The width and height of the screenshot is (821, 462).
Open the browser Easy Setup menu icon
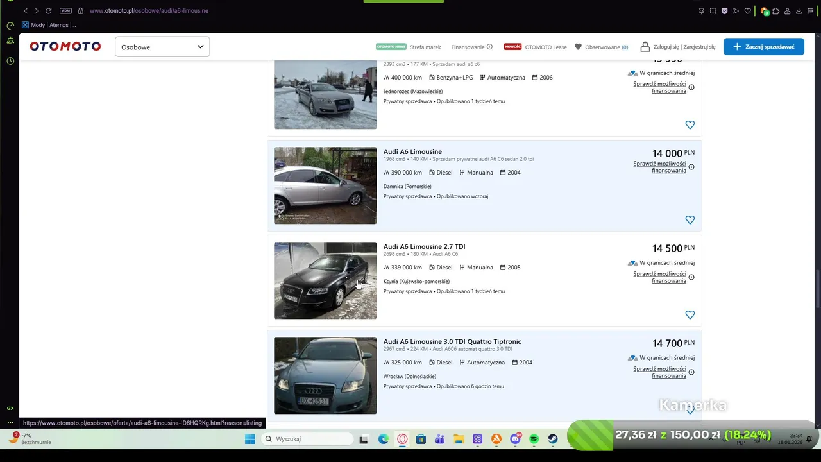tap(810, 11)
